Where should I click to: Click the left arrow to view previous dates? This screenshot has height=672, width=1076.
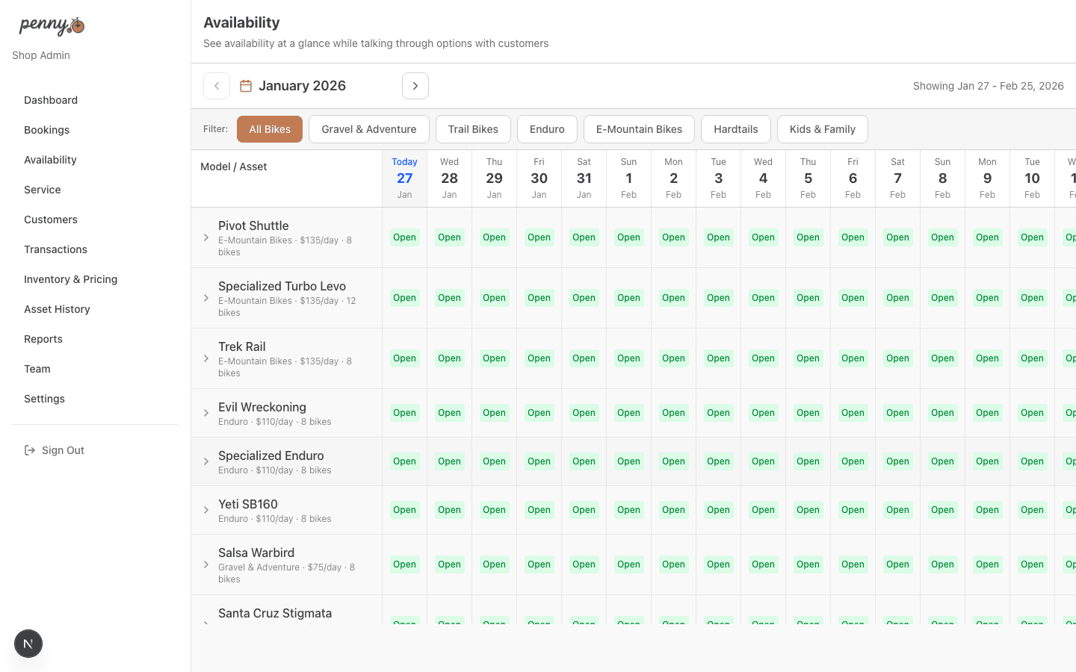pyautogui.click(x=217, y=85)
